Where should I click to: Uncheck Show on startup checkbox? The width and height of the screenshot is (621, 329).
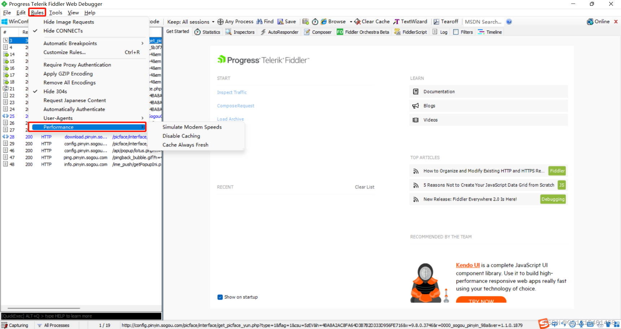coord(220,297)
